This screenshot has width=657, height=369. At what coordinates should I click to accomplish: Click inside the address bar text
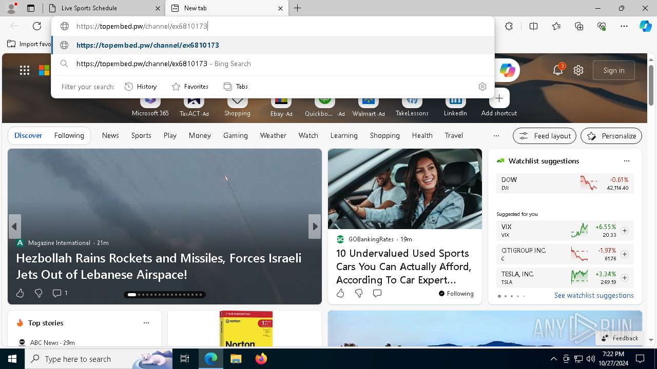point(142,26)
